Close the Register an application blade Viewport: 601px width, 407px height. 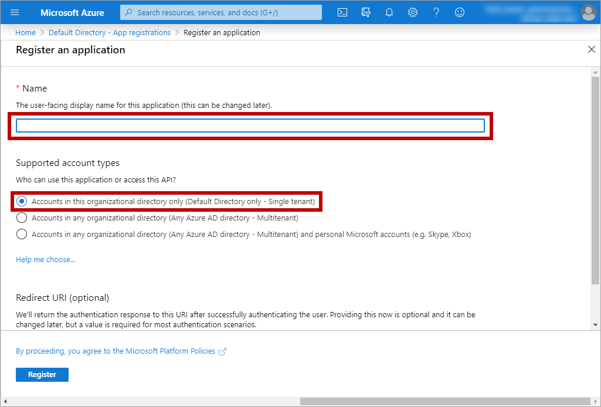pos(592,49)
